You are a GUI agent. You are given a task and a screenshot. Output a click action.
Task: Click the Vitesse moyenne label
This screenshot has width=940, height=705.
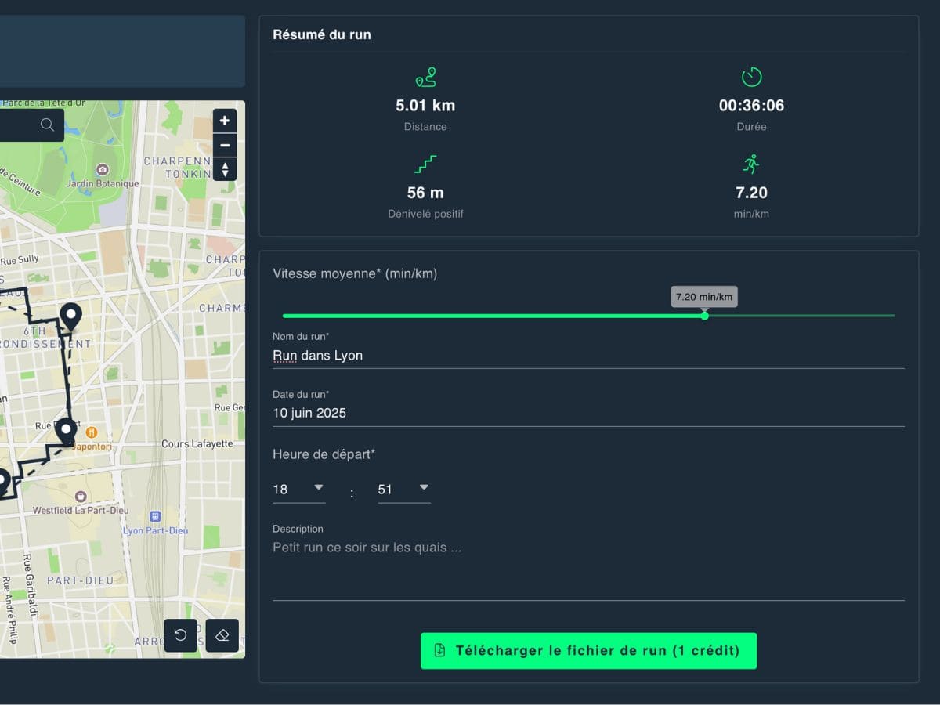[x=355, y=273]
